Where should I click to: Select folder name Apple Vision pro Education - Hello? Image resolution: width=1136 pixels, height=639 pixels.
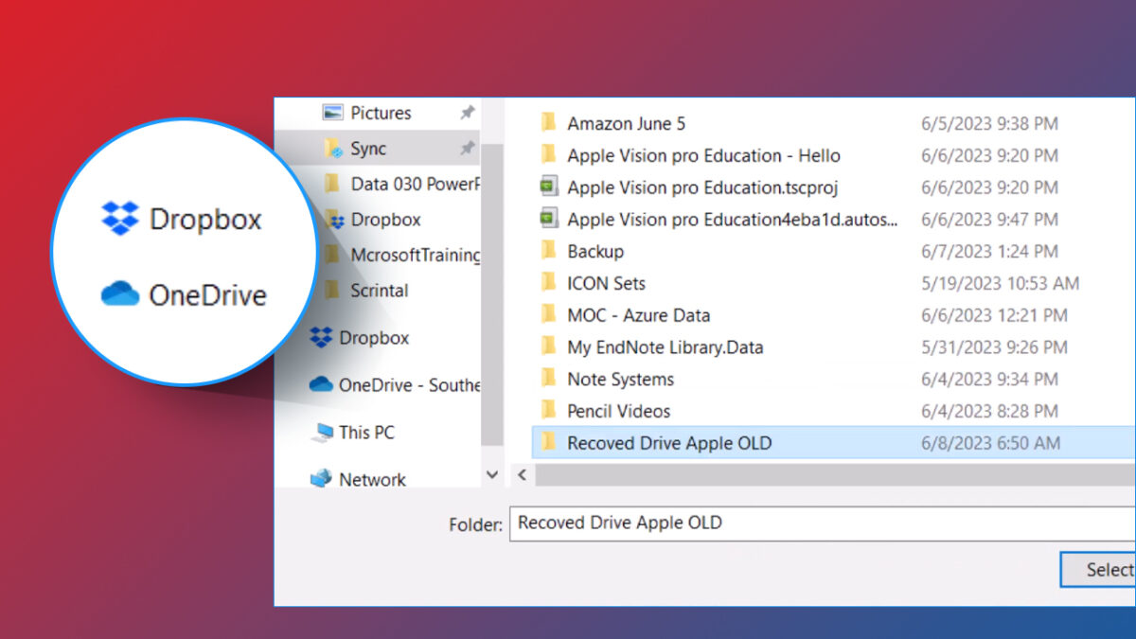(x=703, y=155)
